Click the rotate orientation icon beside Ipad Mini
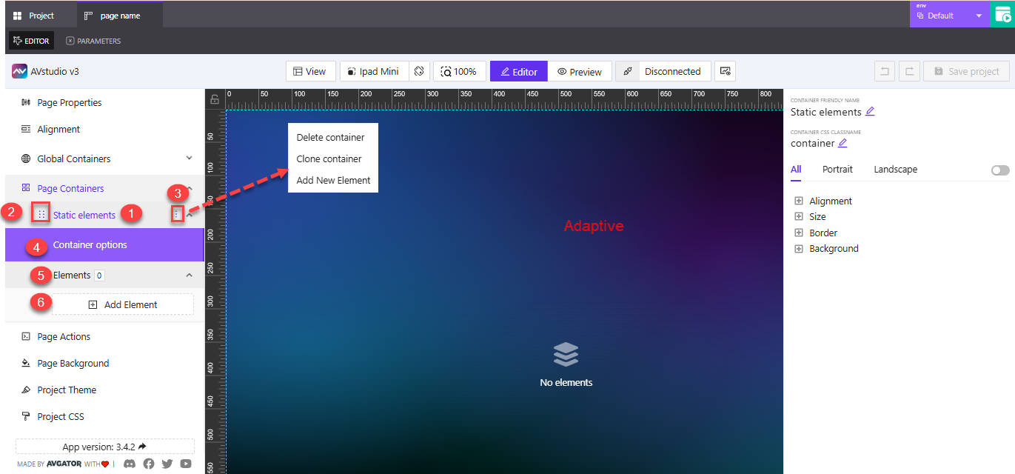 (418, 71)
